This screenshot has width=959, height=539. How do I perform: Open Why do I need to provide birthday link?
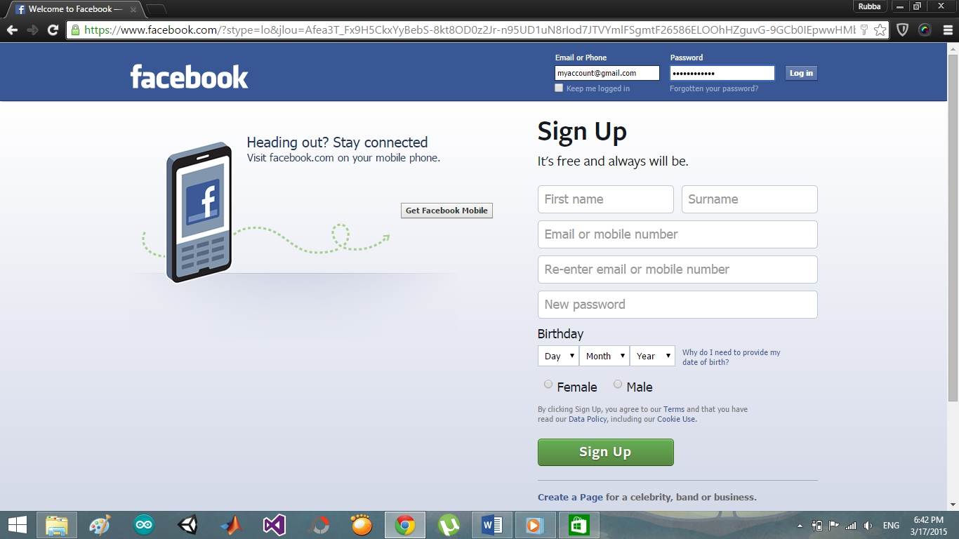tap(731, 357)
